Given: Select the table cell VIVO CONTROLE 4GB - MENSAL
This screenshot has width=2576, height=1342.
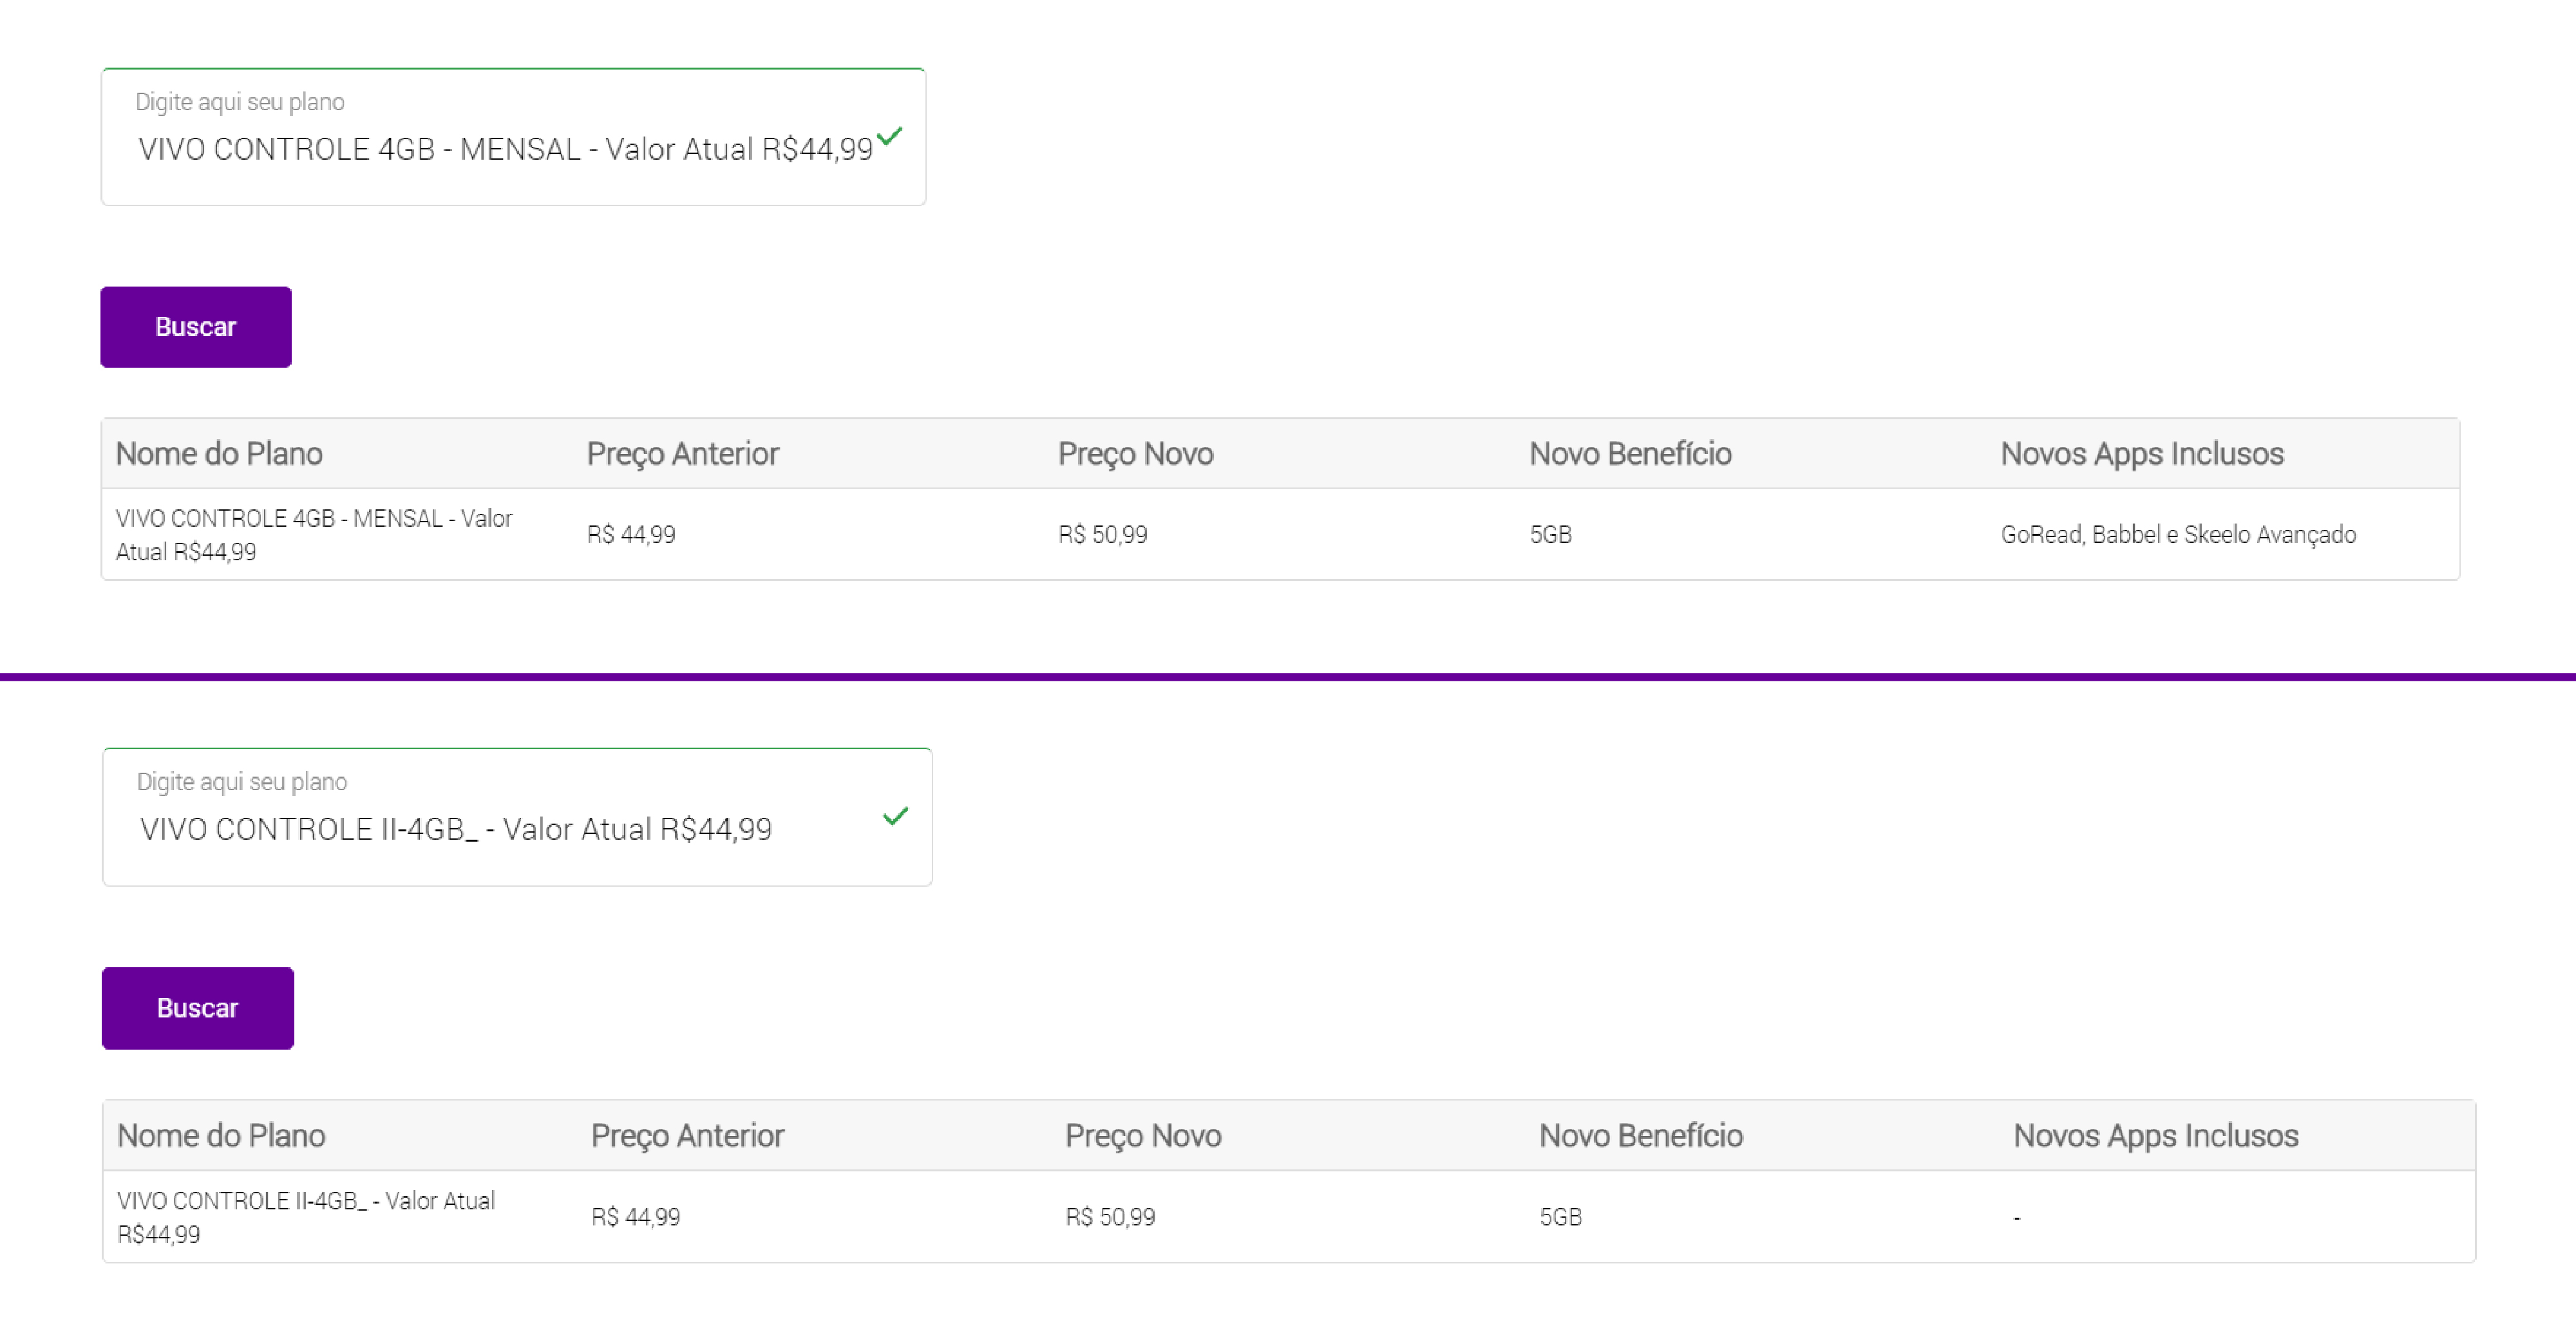Looking at the screenshot, I should coord(314,535).
